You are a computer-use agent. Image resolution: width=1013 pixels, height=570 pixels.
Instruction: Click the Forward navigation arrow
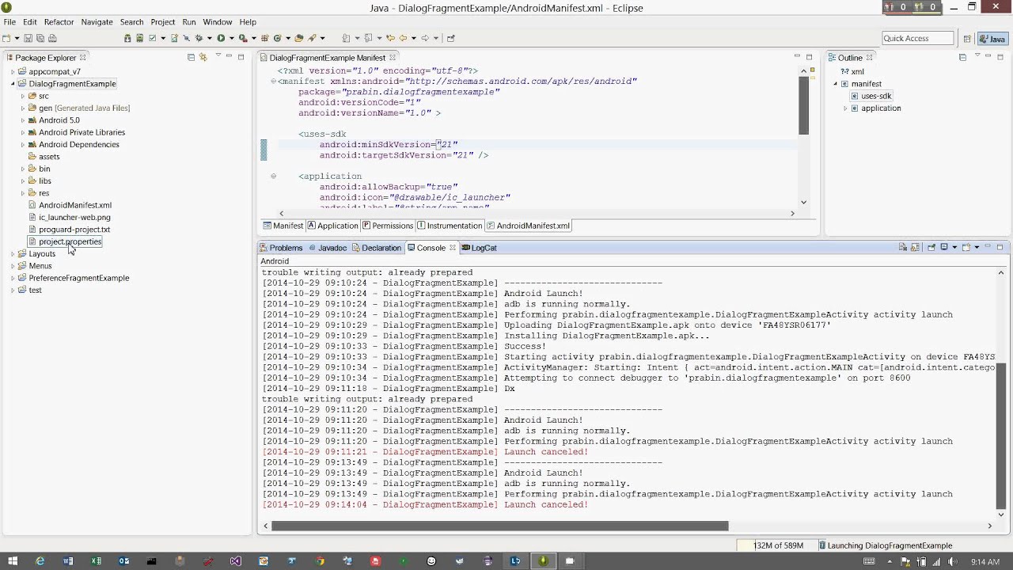425,38
